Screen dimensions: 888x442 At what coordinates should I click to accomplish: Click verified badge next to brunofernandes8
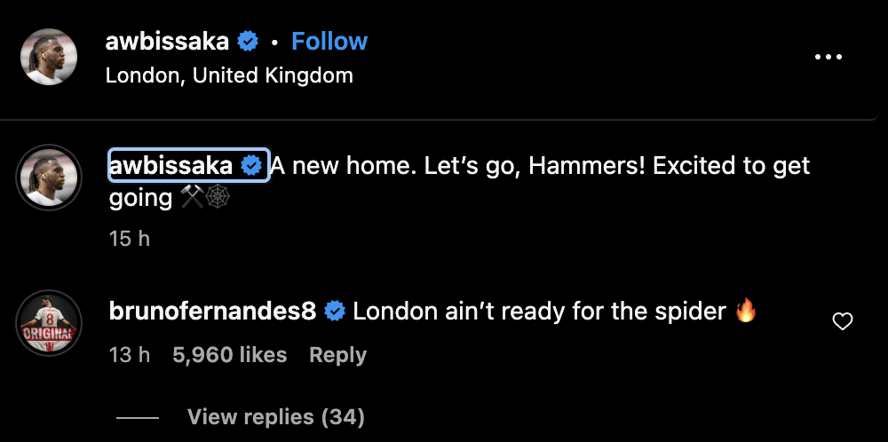click(x=335, y=311)
